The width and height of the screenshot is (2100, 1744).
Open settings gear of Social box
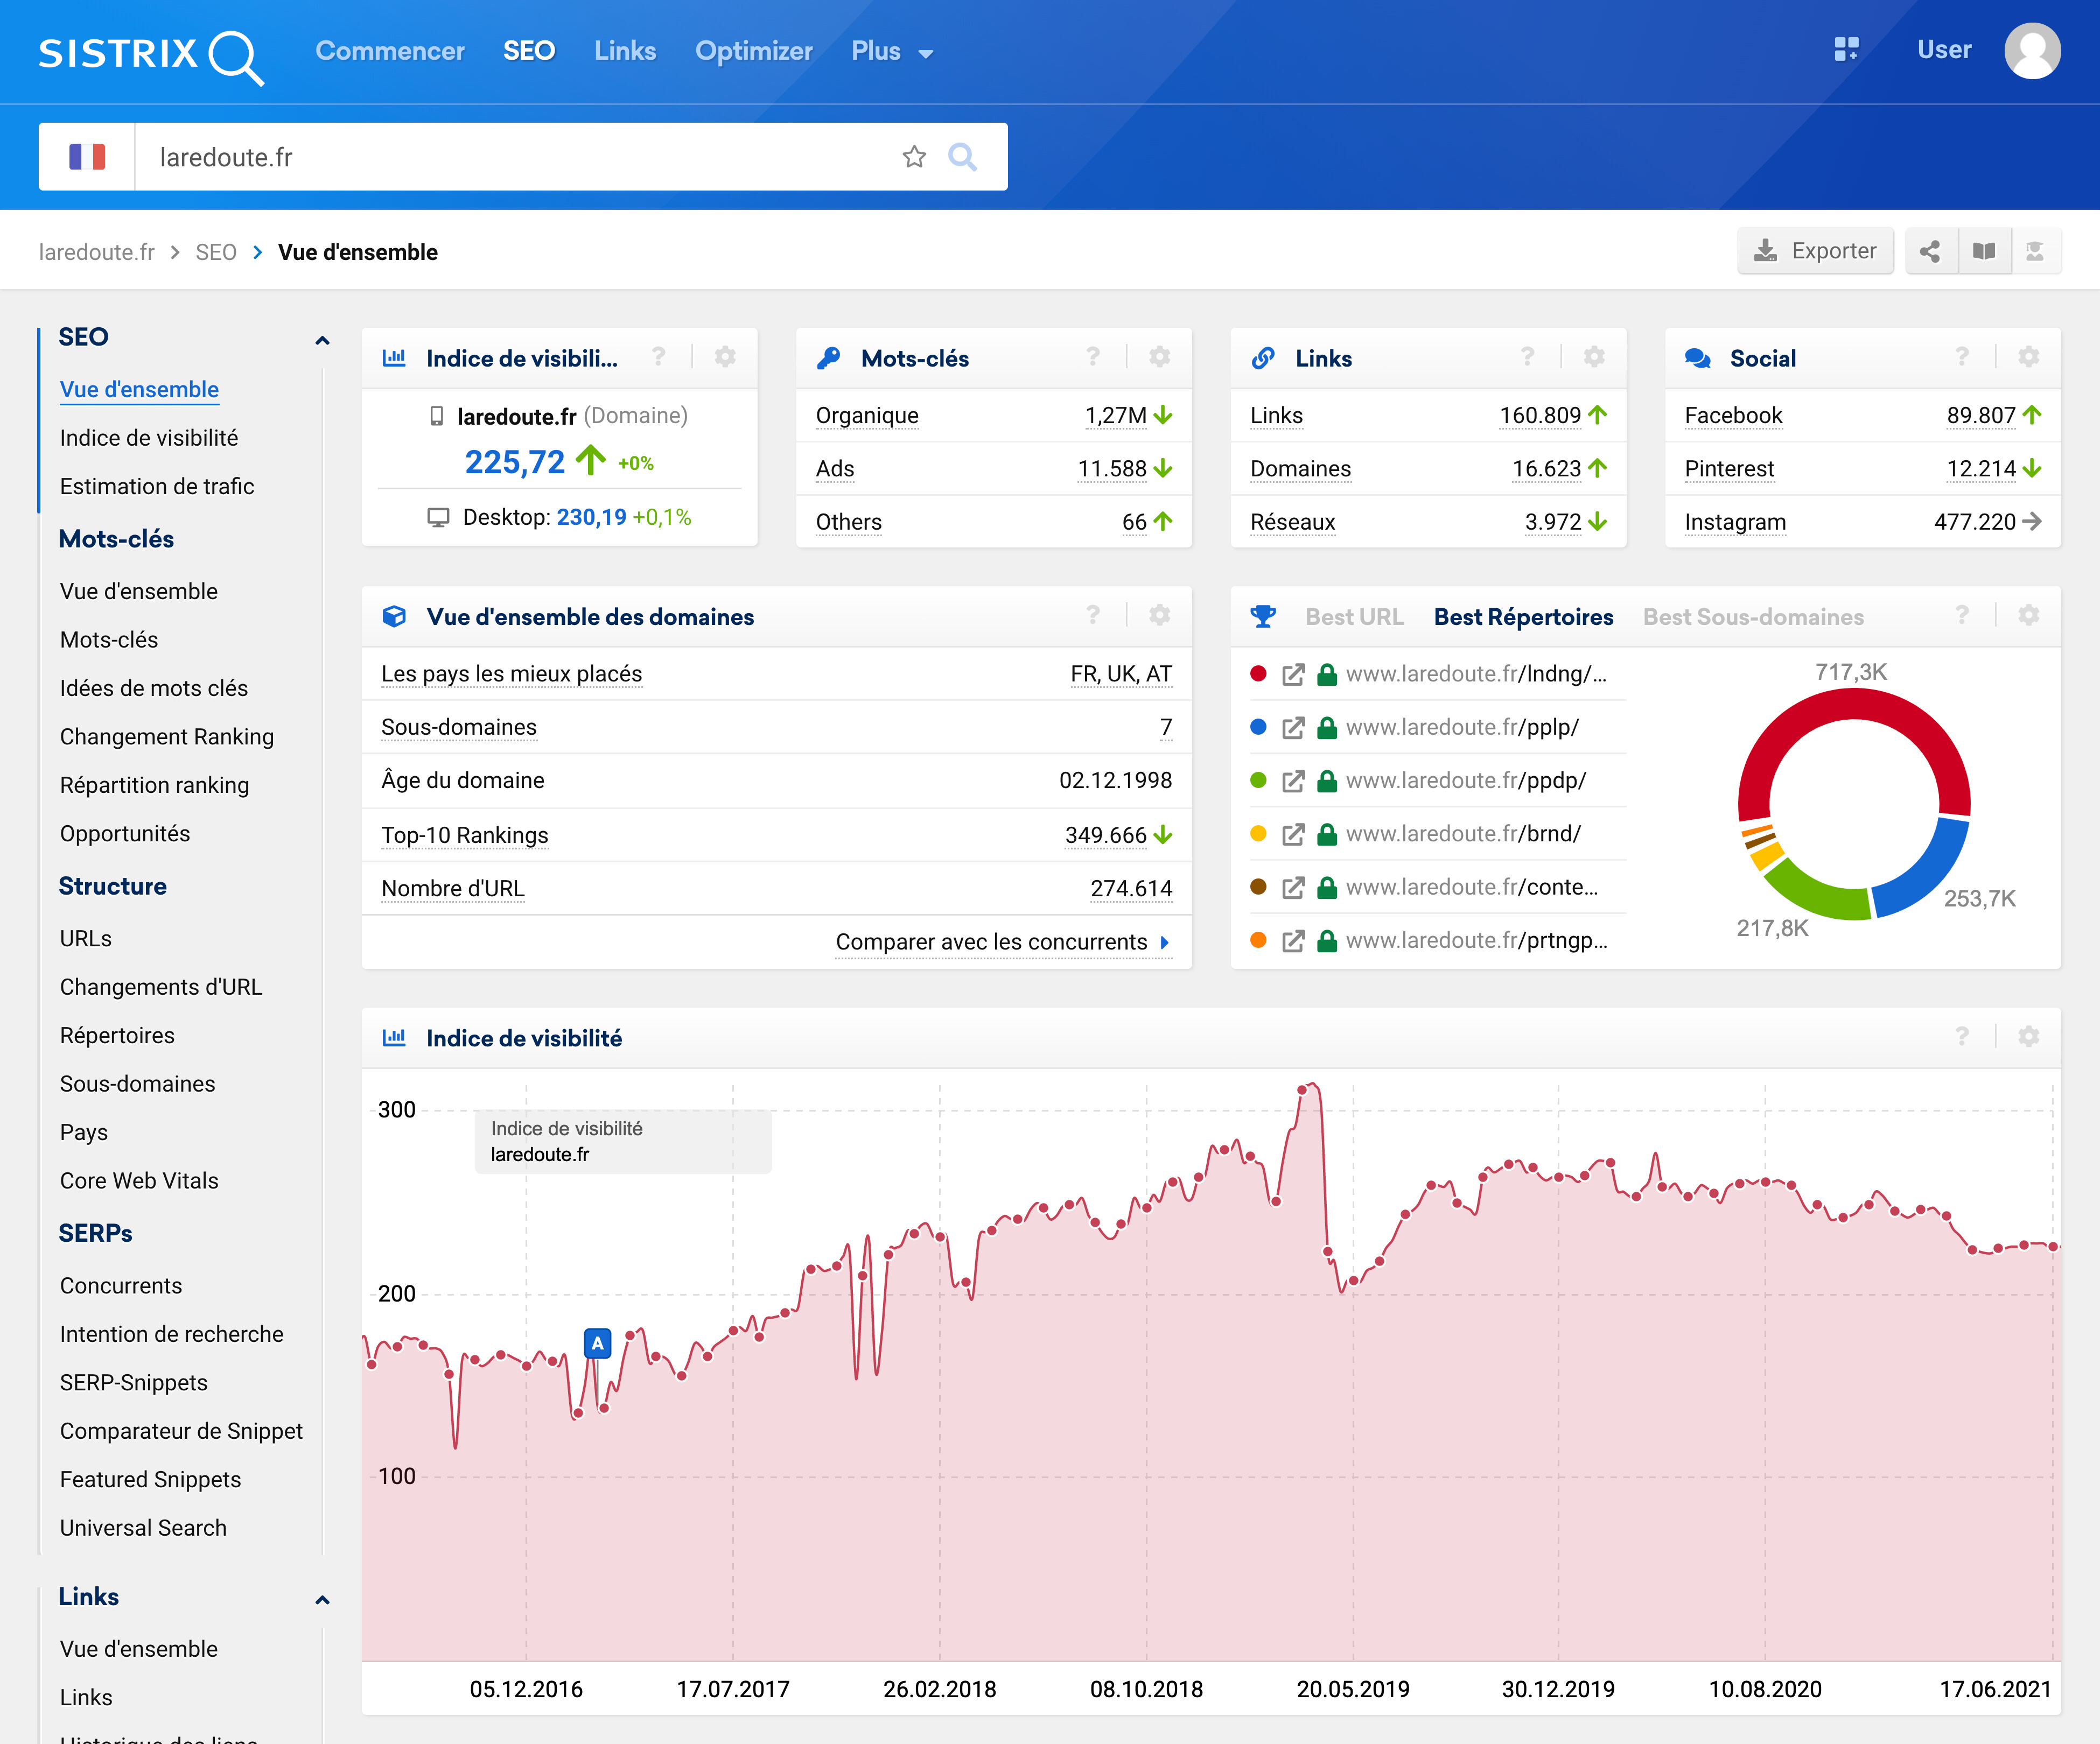[x=2029, y=357]
